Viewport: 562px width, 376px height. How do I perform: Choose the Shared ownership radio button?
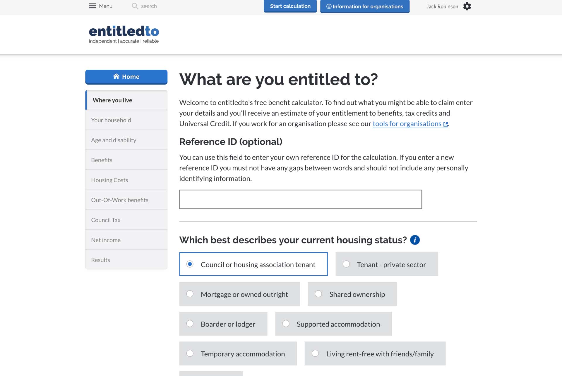click(x=318, y=294)
